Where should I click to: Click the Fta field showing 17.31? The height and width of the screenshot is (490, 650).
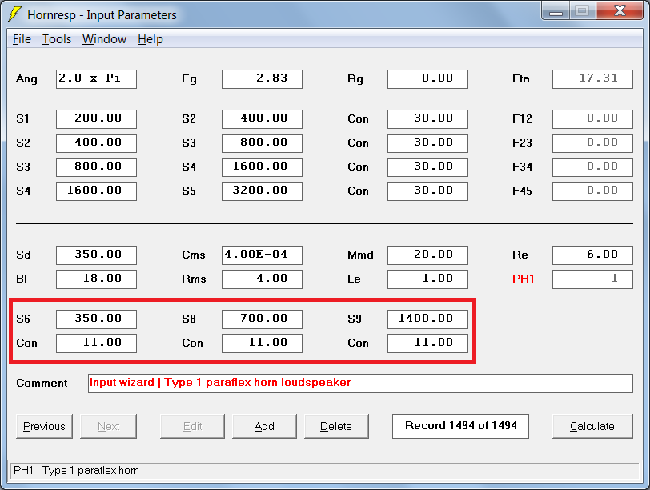[x=593, y=79]
